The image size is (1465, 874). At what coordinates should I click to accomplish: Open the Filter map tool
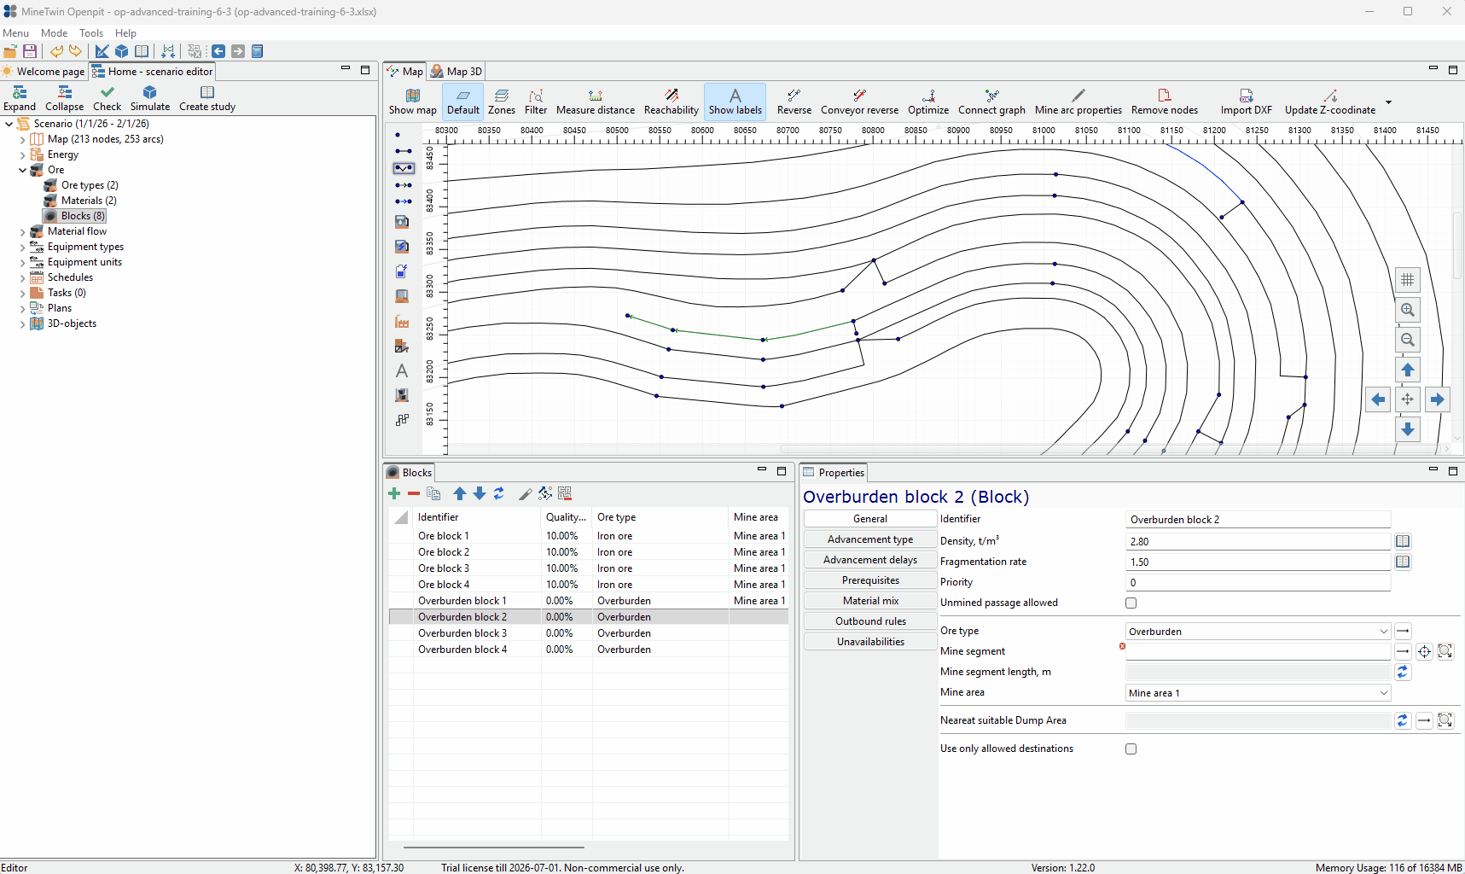pyautogui.click(x=536, y=102)
